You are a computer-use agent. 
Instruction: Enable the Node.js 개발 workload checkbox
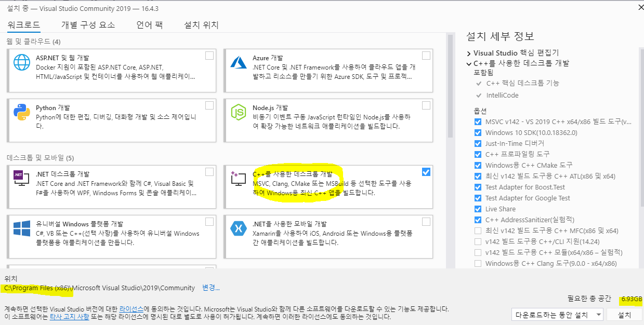coord(426,105)
